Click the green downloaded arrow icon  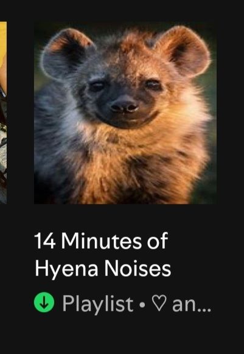44,302
